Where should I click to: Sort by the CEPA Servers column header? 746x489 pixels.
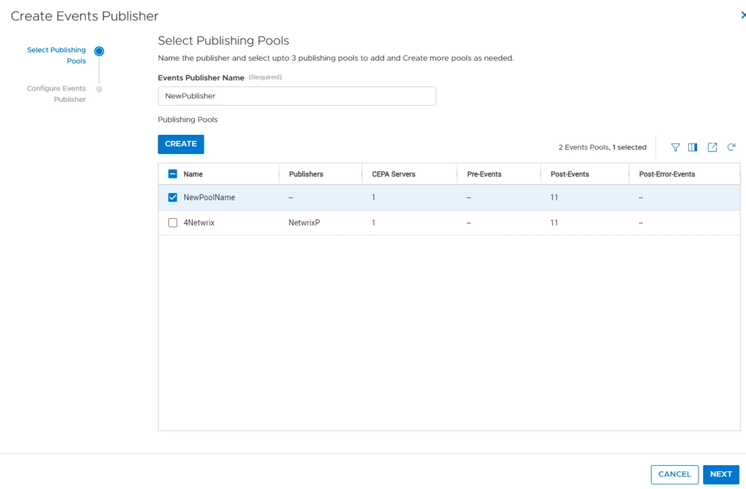point(393,174)
